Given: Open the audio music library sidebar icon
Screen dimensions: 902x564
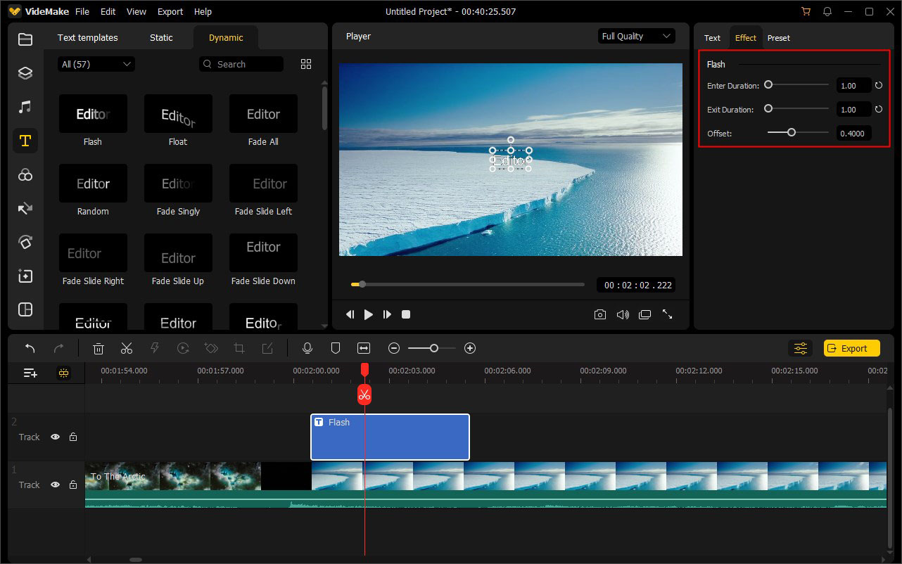Looking at the screenshot, I should pos(25,107).
